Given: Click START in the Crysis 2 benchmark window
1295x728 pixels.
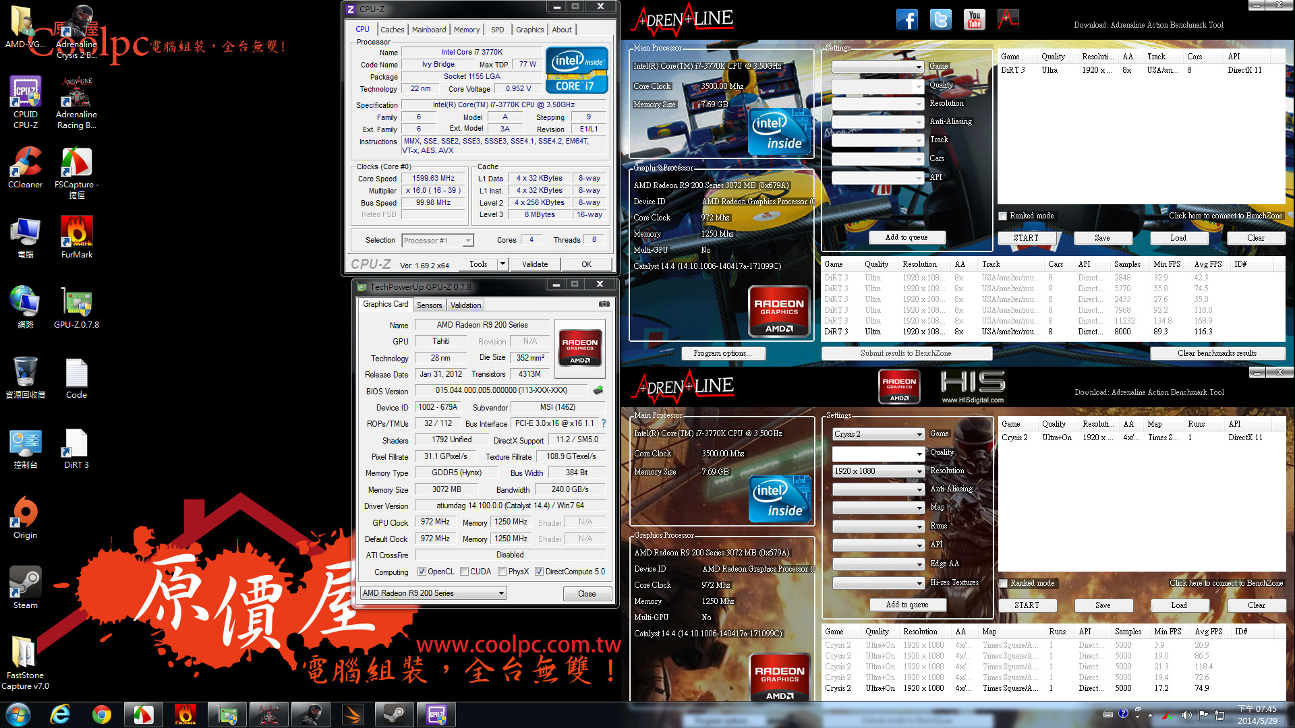Looking at the screenshot, I should (x=1027, y=605).
